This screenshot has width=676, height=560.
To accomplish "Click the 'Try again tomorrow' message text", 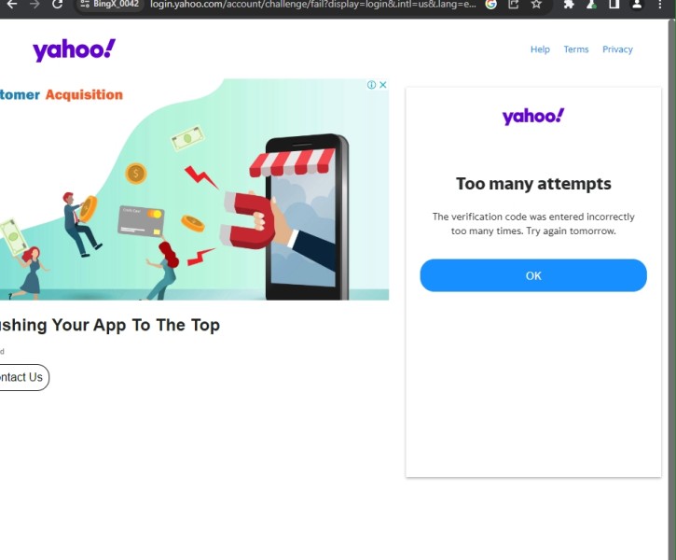I will 533,223.
